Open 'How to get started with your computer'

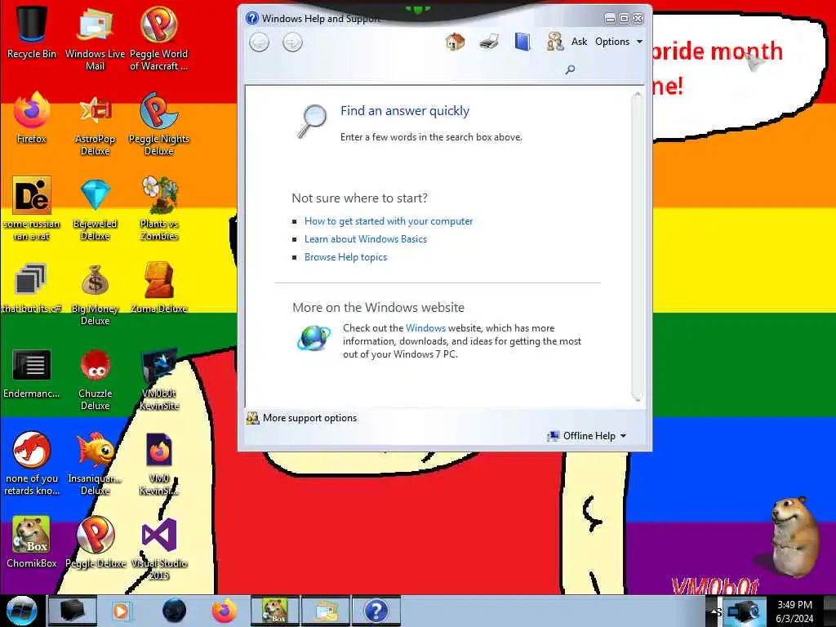(388, 221)
